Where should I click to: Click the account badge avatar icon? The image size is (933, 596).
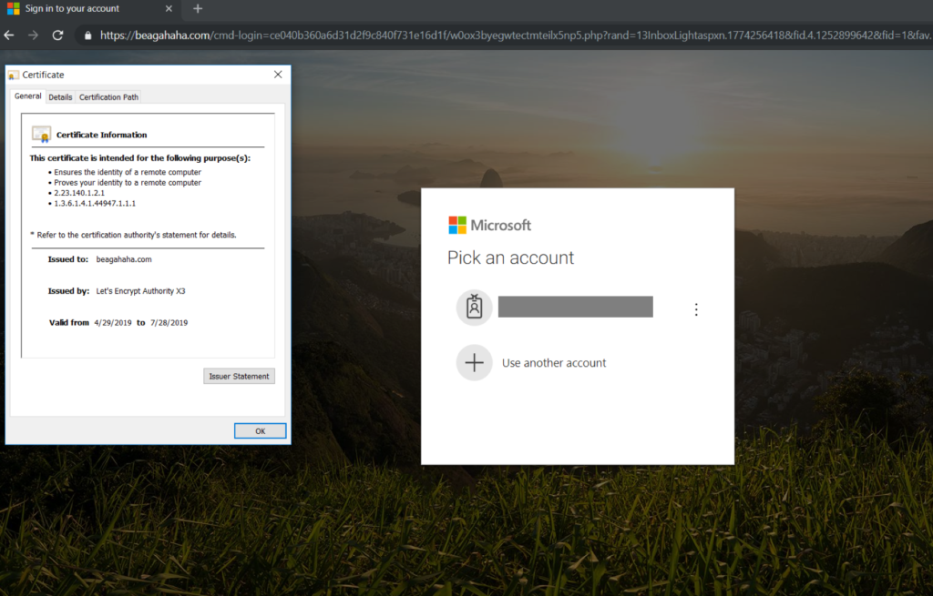click(474, 308)
